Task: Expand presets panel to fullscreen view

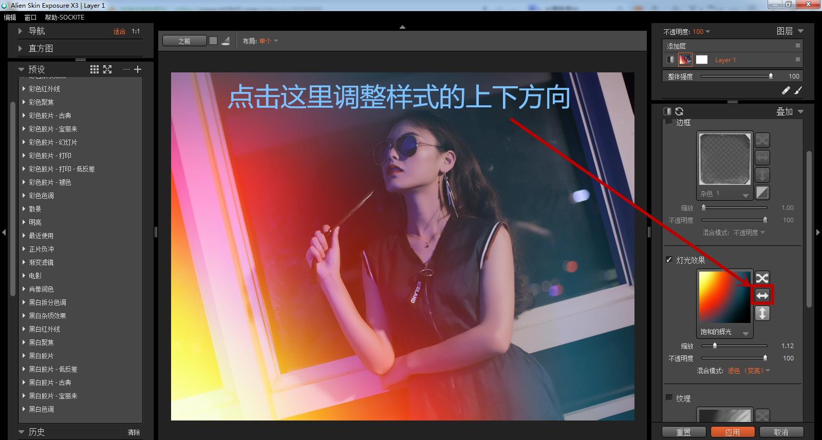Action: click(107, 69)
